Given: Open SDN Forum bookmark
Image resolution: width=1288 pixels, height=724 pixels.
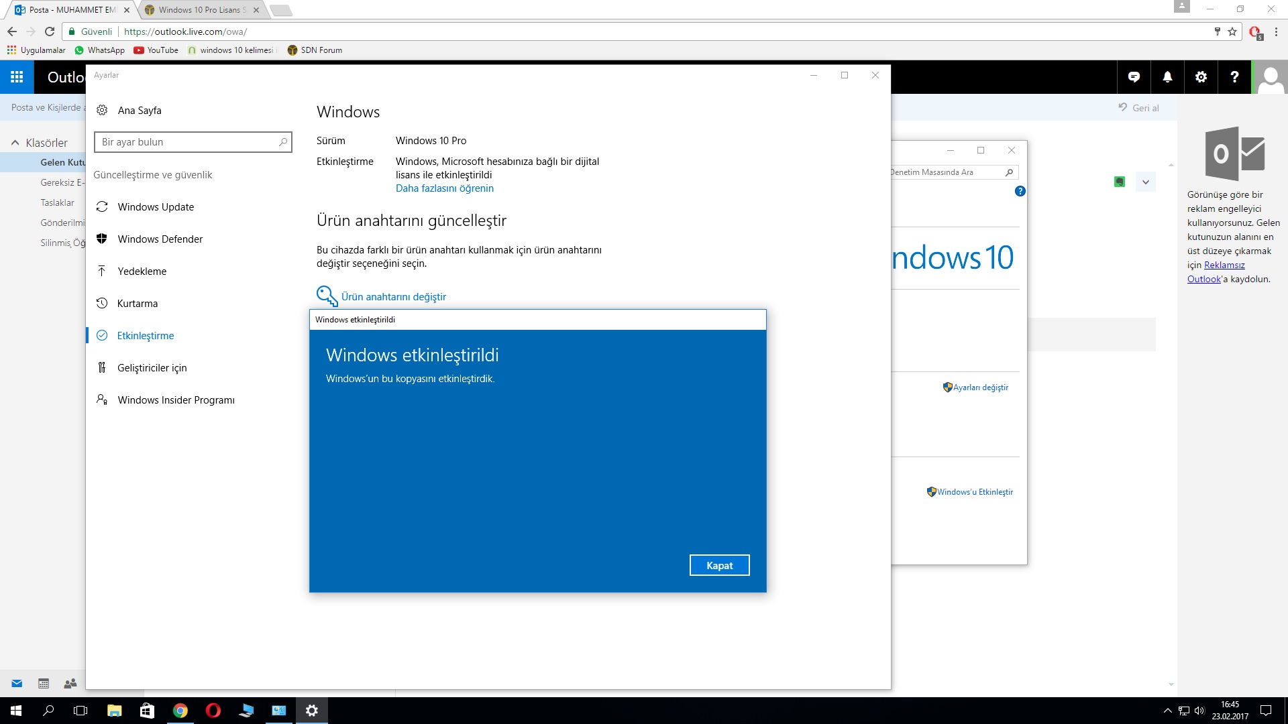Looking at the screenshot, I should pyautogui.click(x=315, y=50).
